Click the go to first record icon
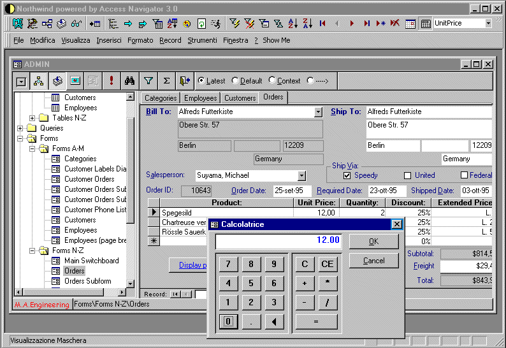The width and height of the screenshot is (506, 348). [322, 24]
